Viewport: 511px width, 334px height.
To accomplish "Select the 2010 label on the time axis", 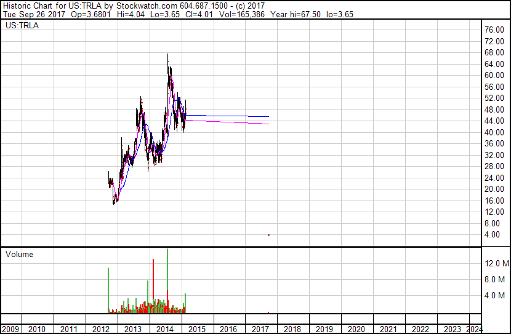I will coord(37,329).
